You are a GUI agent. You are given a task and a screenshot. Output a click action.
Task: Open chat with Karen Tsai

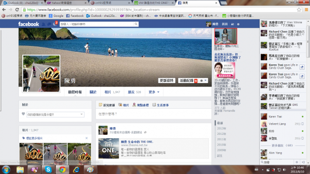point(283,116)
